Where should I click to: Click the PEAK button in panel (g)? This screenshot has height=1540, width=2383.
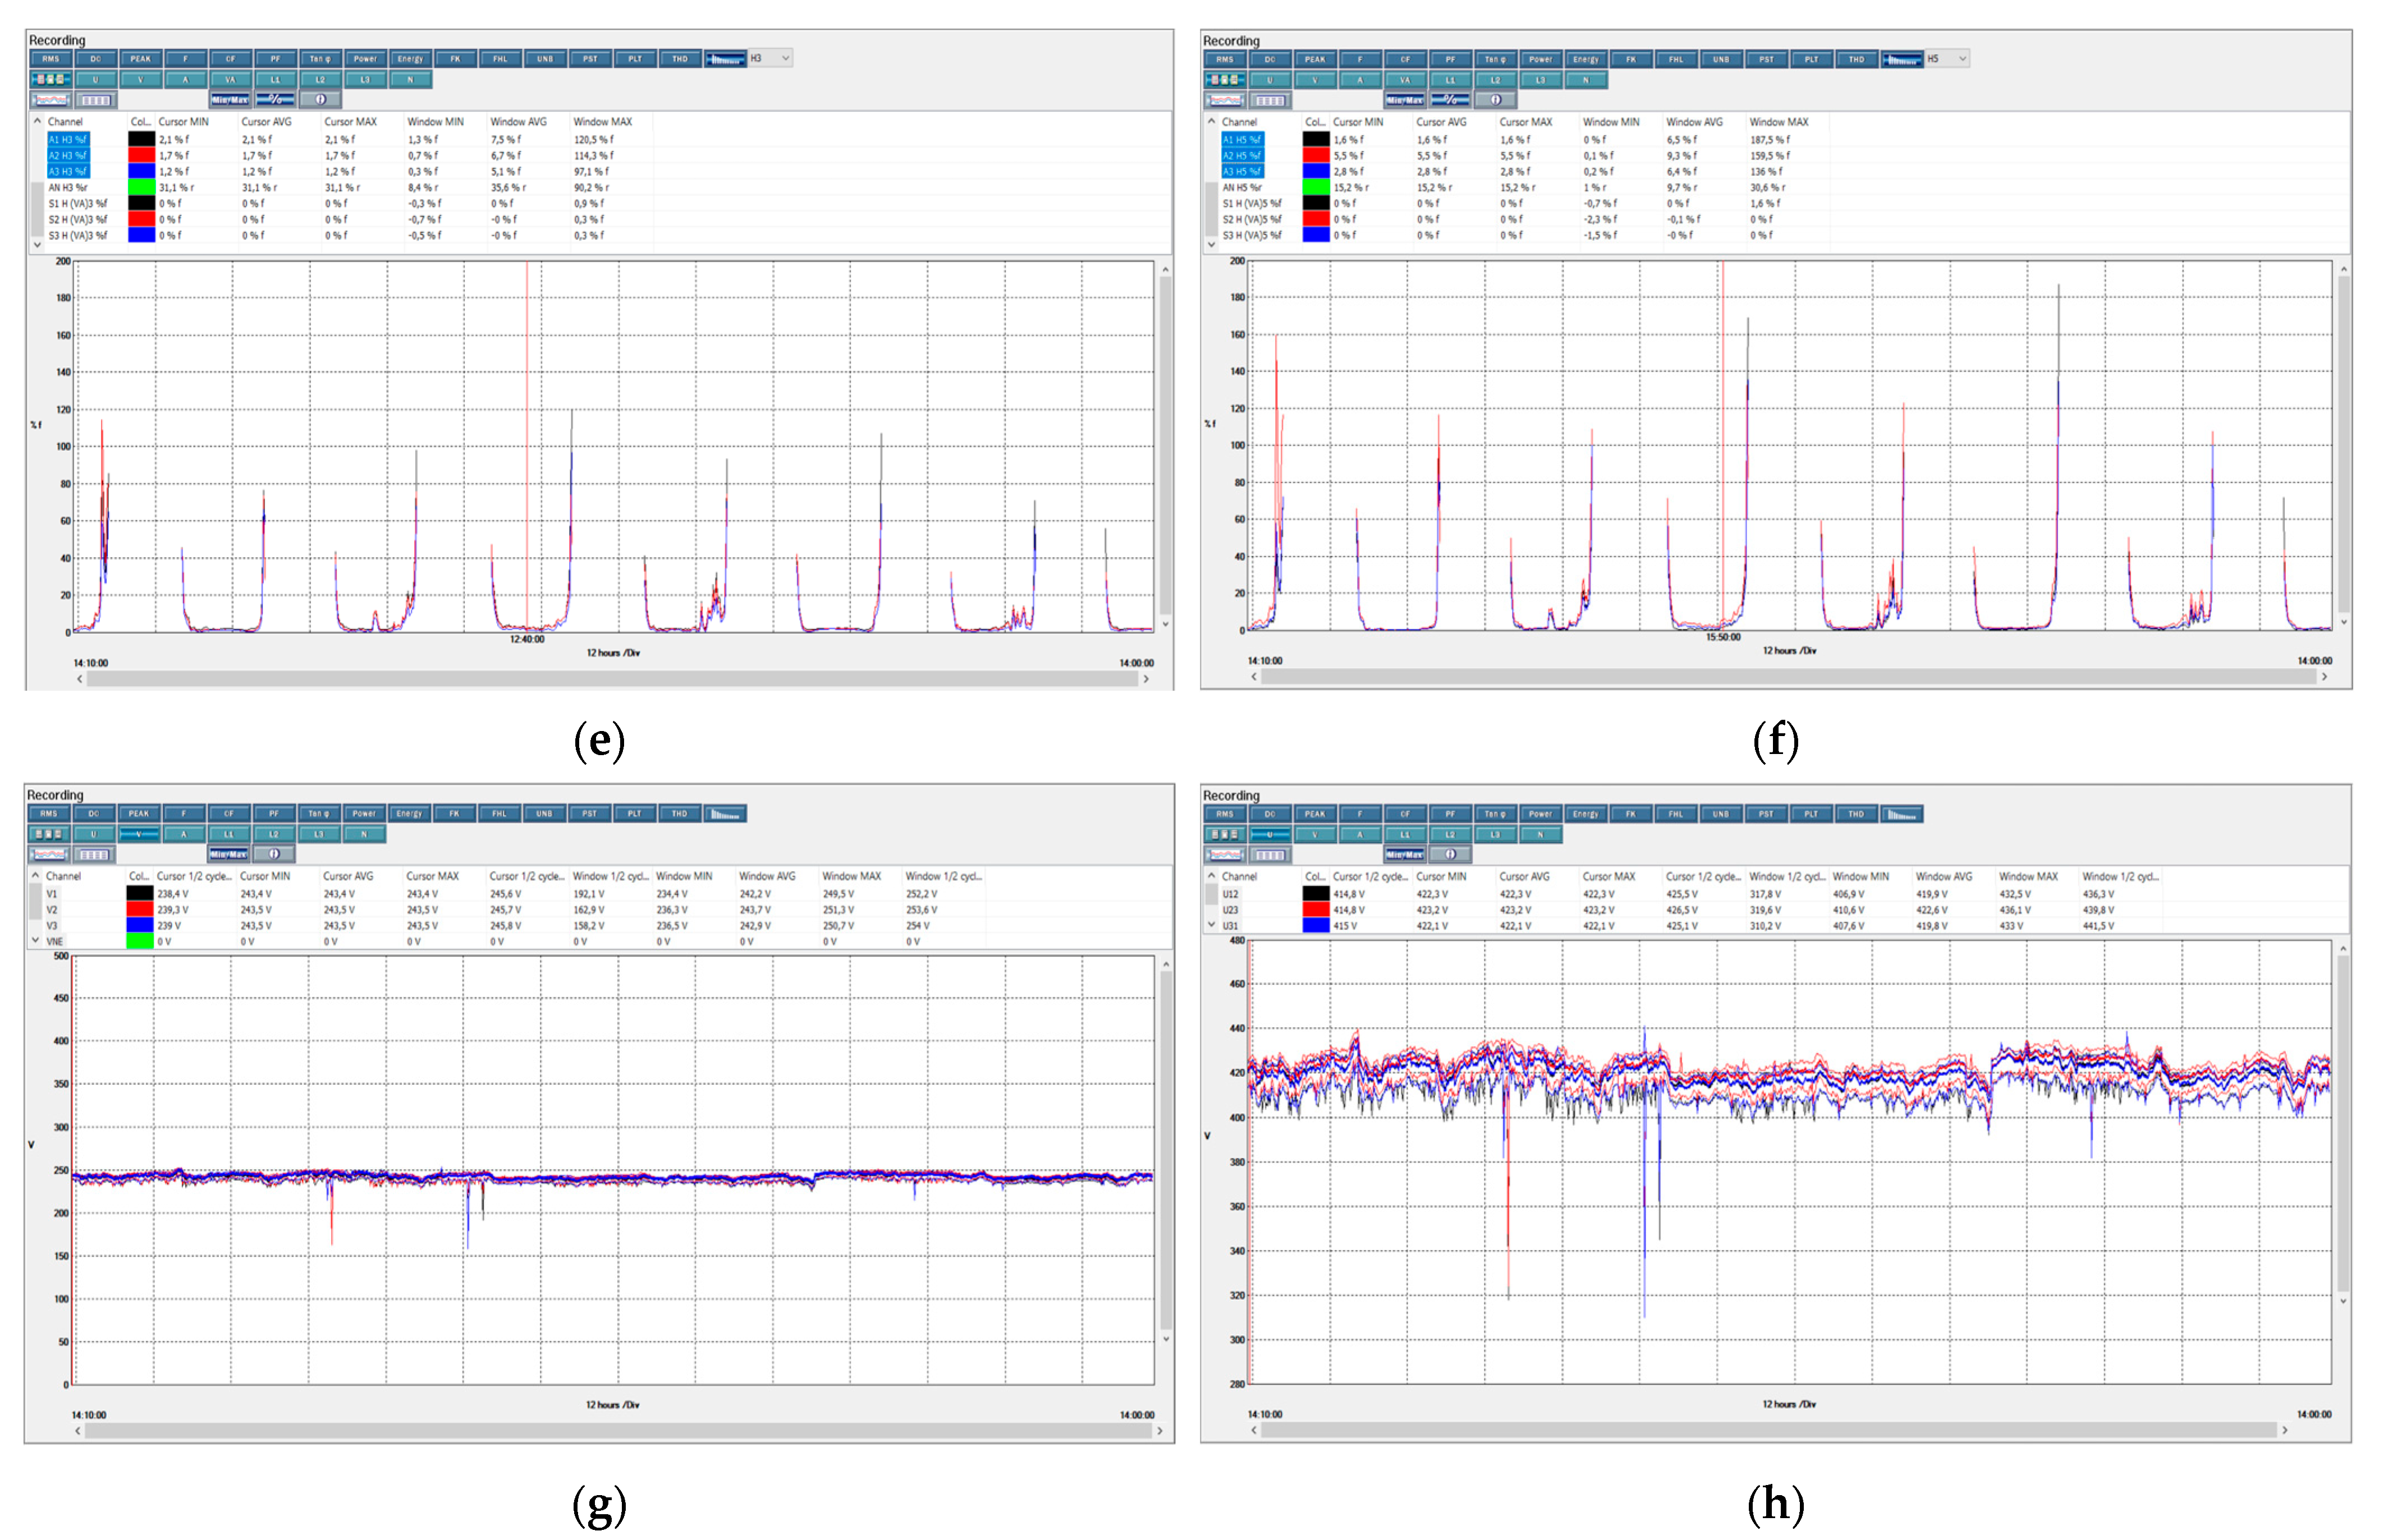tap(139, 814)
